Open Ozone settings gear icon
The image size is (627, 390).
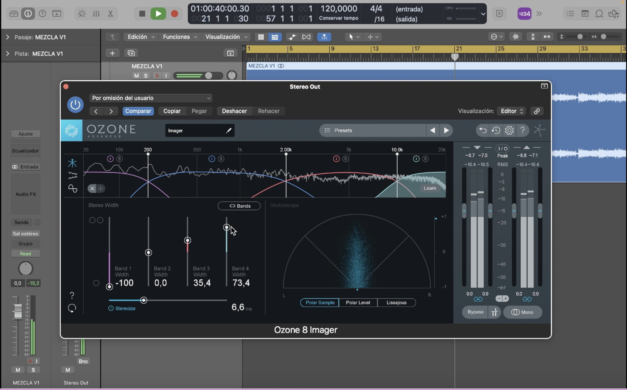[x=509, y=130]
